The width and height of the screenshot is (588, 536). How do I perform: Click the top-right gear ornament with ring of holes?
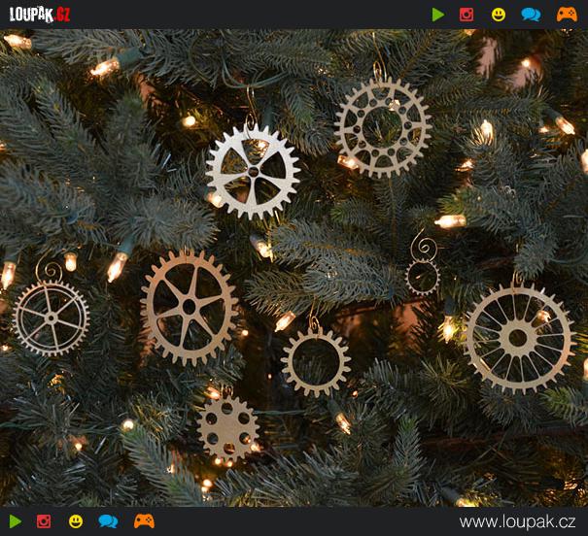[381, 127]
